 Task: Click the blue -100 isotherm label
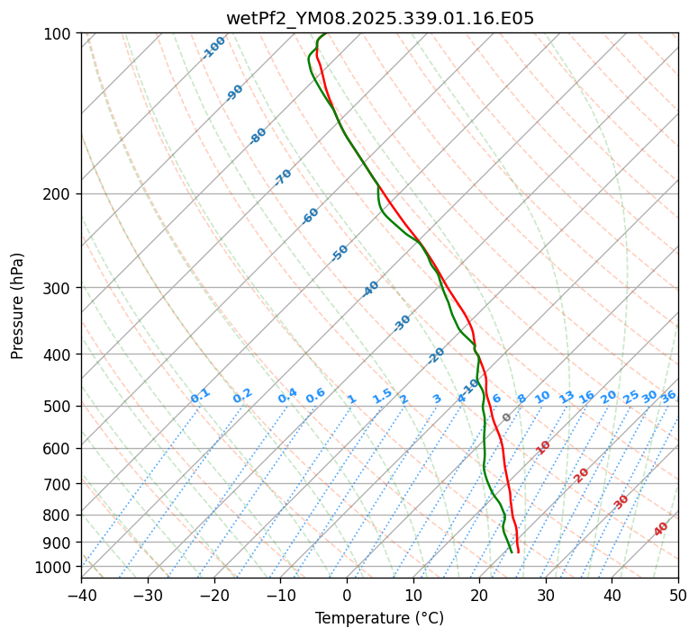[x=213, y=48]
